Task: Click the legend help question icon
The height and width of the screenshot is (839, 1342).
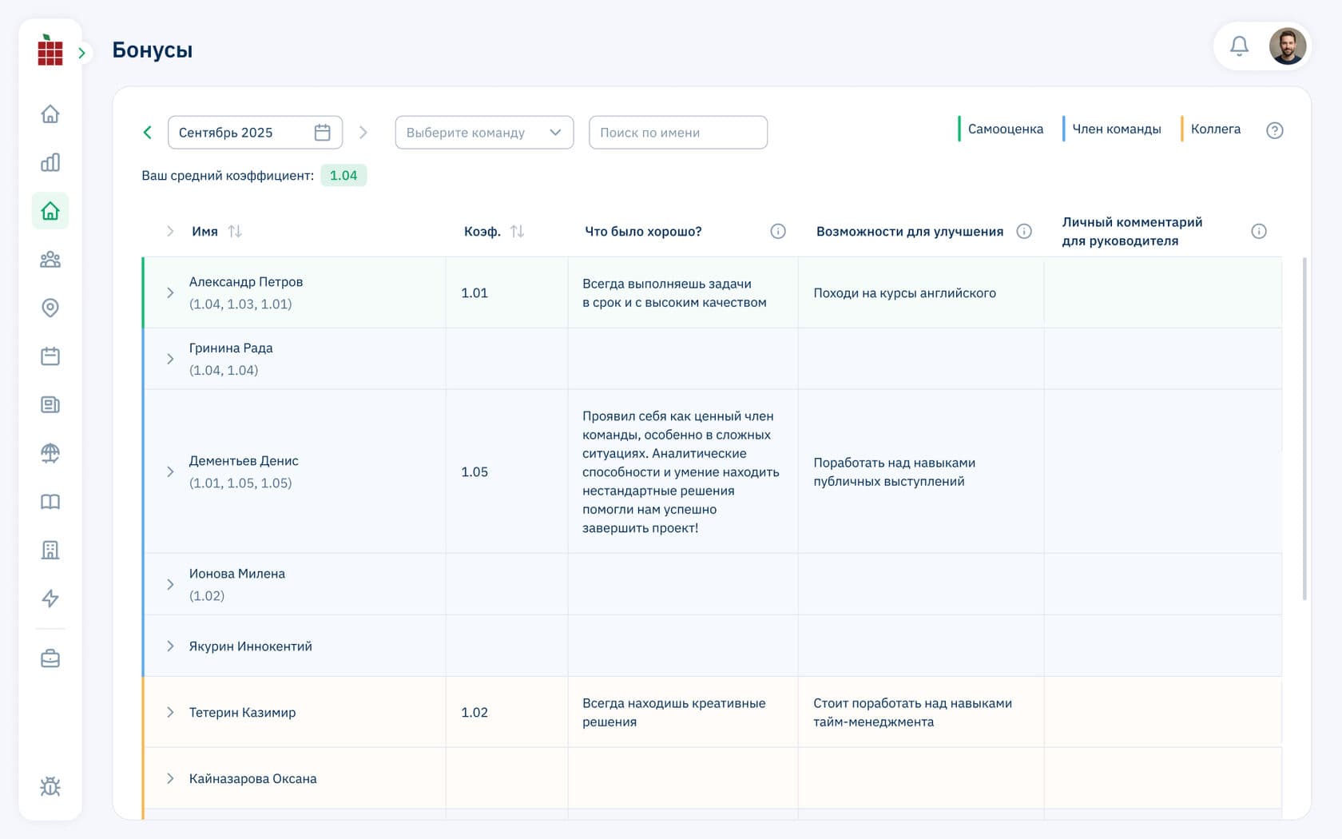Action: [1275, 130]
